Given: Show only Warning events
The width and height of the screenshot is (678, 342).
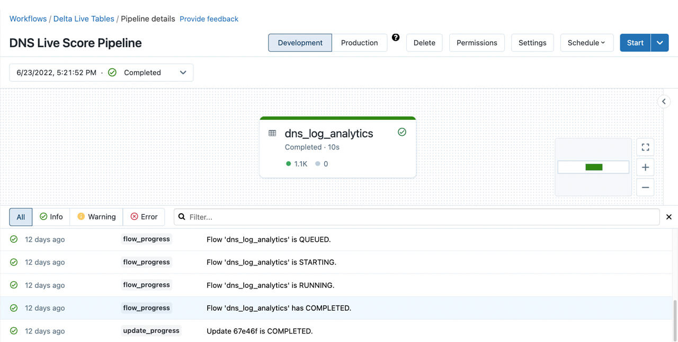Looking at the screenshot, I should pyautogui.click(x=96, y=217).
